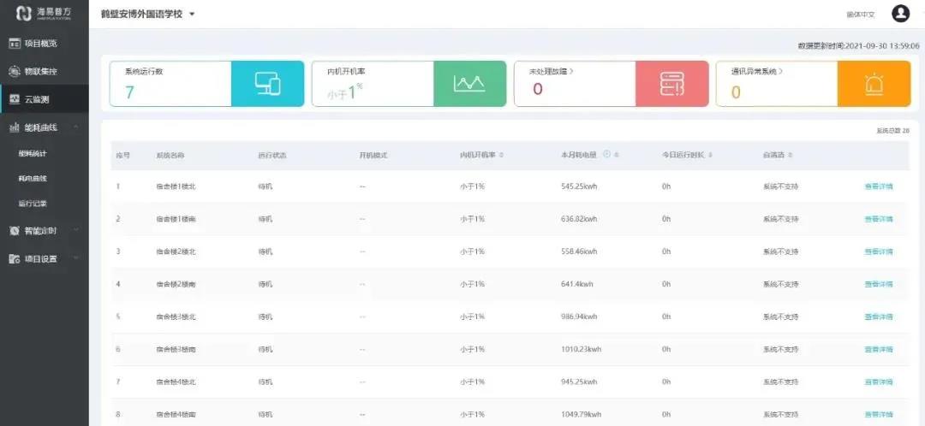Expand the 智能定时 sidebar menu
925x426 pixels.
[x=75, y=230]
